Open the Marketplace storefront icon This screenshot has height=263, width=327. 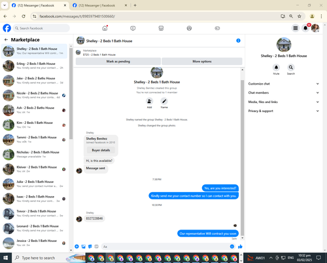161,28
